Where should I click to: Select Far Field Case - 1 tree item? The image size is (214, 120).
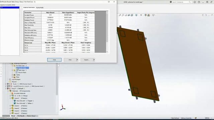coord(21,70)
